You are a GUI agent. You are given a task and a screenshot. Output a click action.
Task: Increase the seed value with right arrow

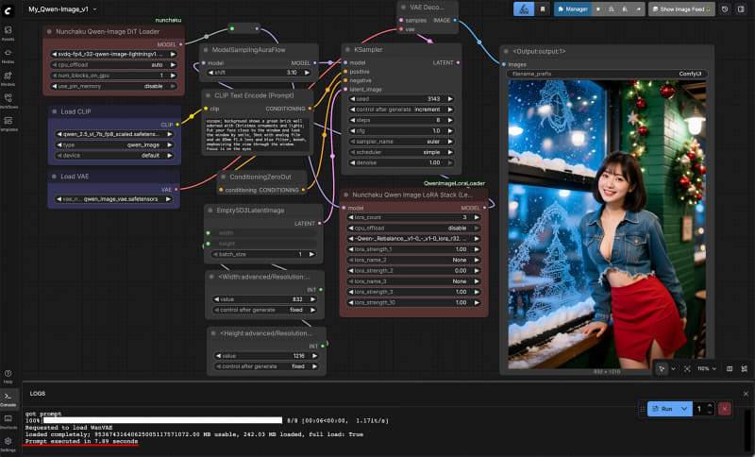450,99
